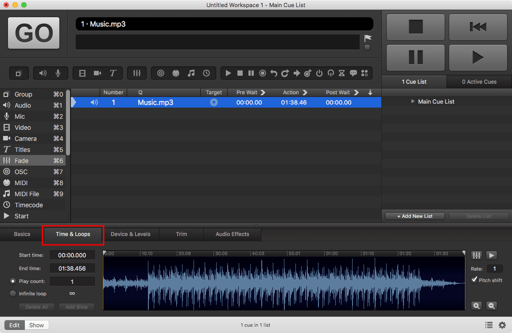
Task: Preview audio with the small play button near Rate
Action: [492, 256]
